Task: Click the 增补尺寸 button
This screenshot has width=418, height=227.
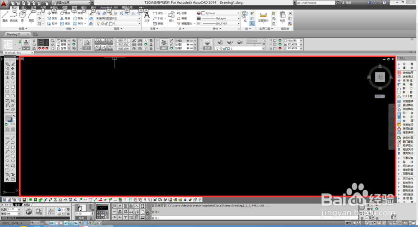Action: (124, 41)
